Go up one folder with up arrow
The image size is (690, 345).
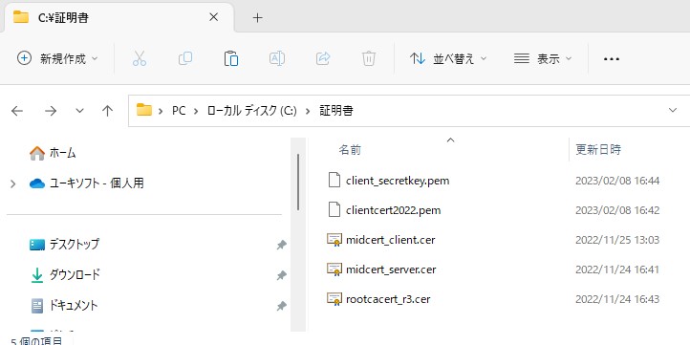(107, 111)
